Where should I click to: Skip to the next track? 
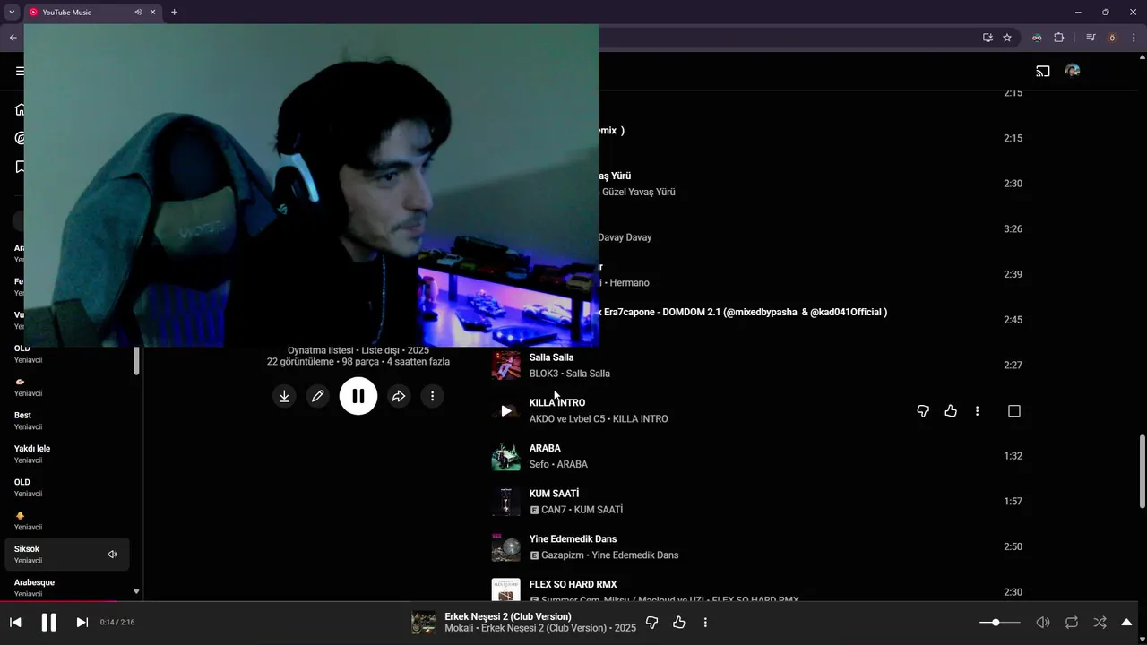point(82,623)
